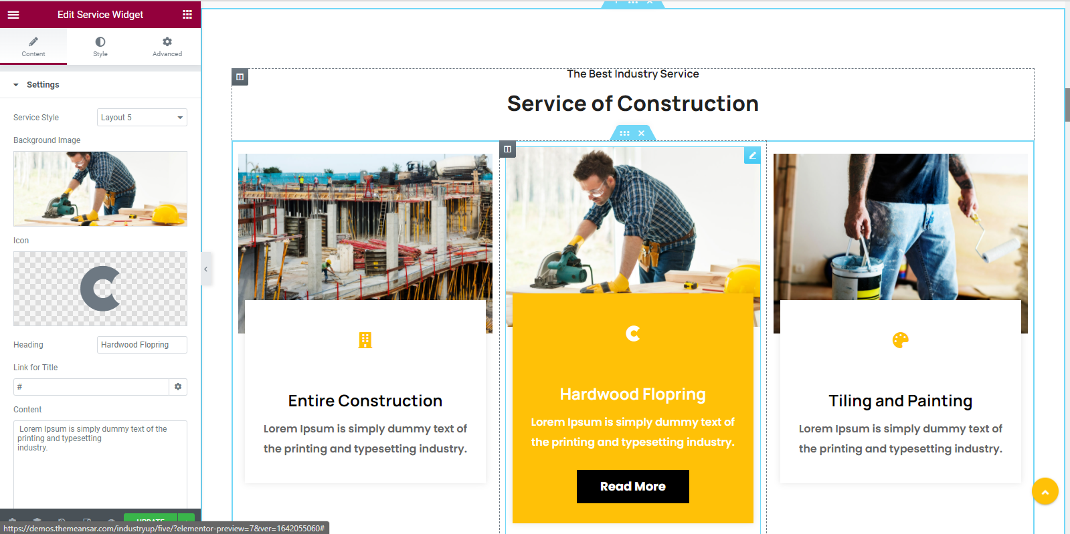
Task: Select the middle column handle icon
Action: pyautogui.click(x=507, y=149)
